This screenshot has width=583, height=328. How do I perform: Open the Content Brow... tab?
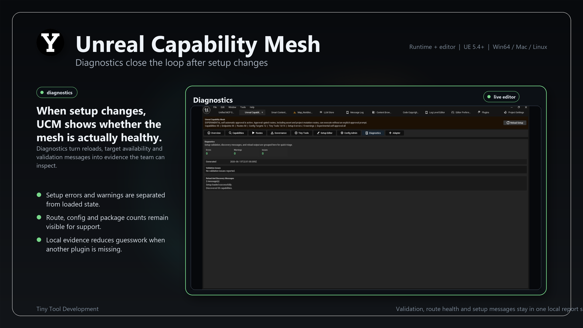coord(384,112)
